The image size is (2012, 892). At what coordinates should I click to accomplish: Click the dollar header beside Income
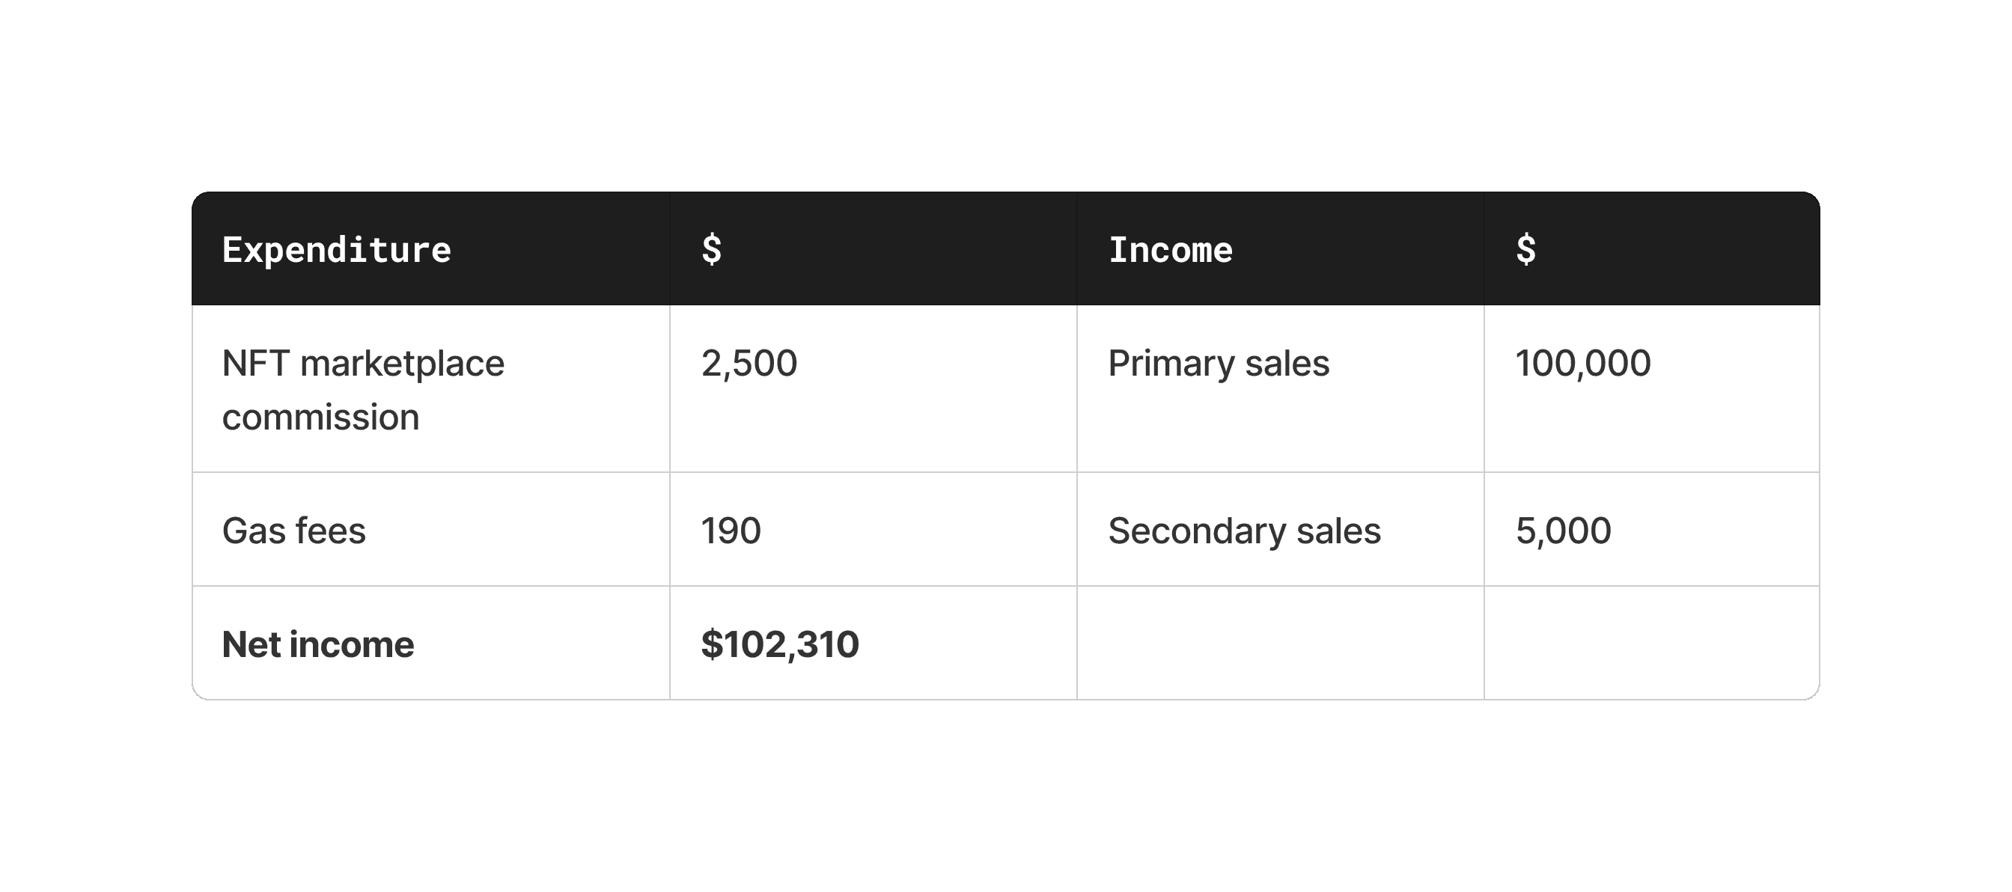[x=1525, y=250]
